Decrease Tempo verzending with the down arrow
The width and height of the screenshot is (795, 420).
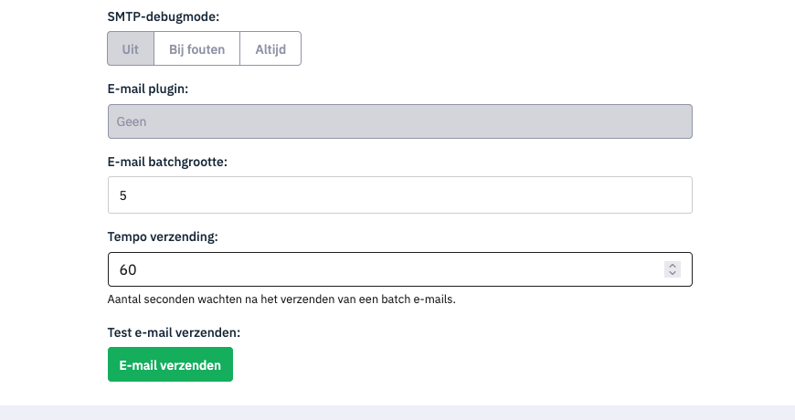673,273
